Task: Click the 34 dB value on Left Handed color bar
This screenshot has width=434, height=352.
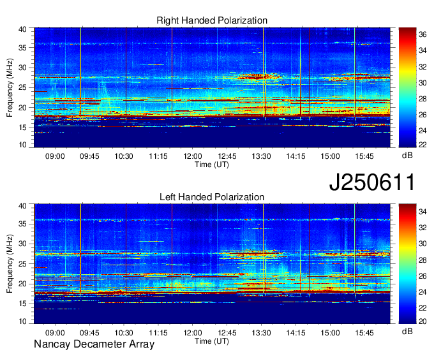Action: 423,212
